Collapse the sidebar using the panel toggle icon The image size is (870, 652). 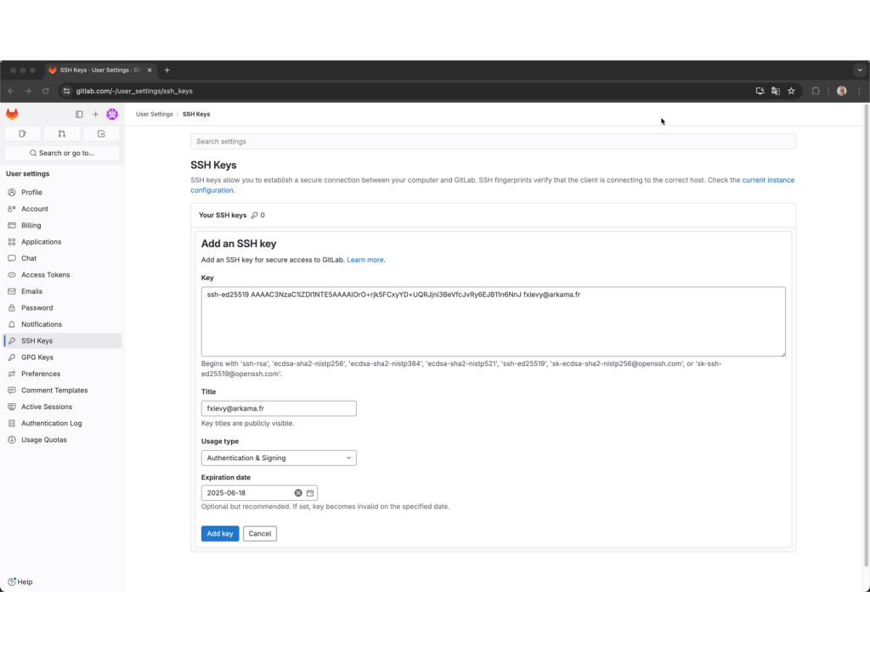pyautogui.click(x=79, y=114)
